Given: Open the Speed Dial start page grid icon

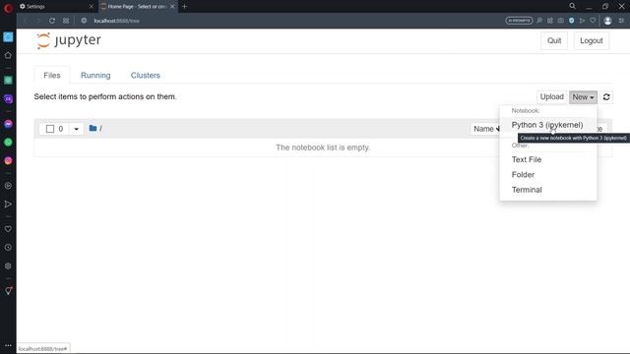Looking at the screenshot, I should pos(66,21).
